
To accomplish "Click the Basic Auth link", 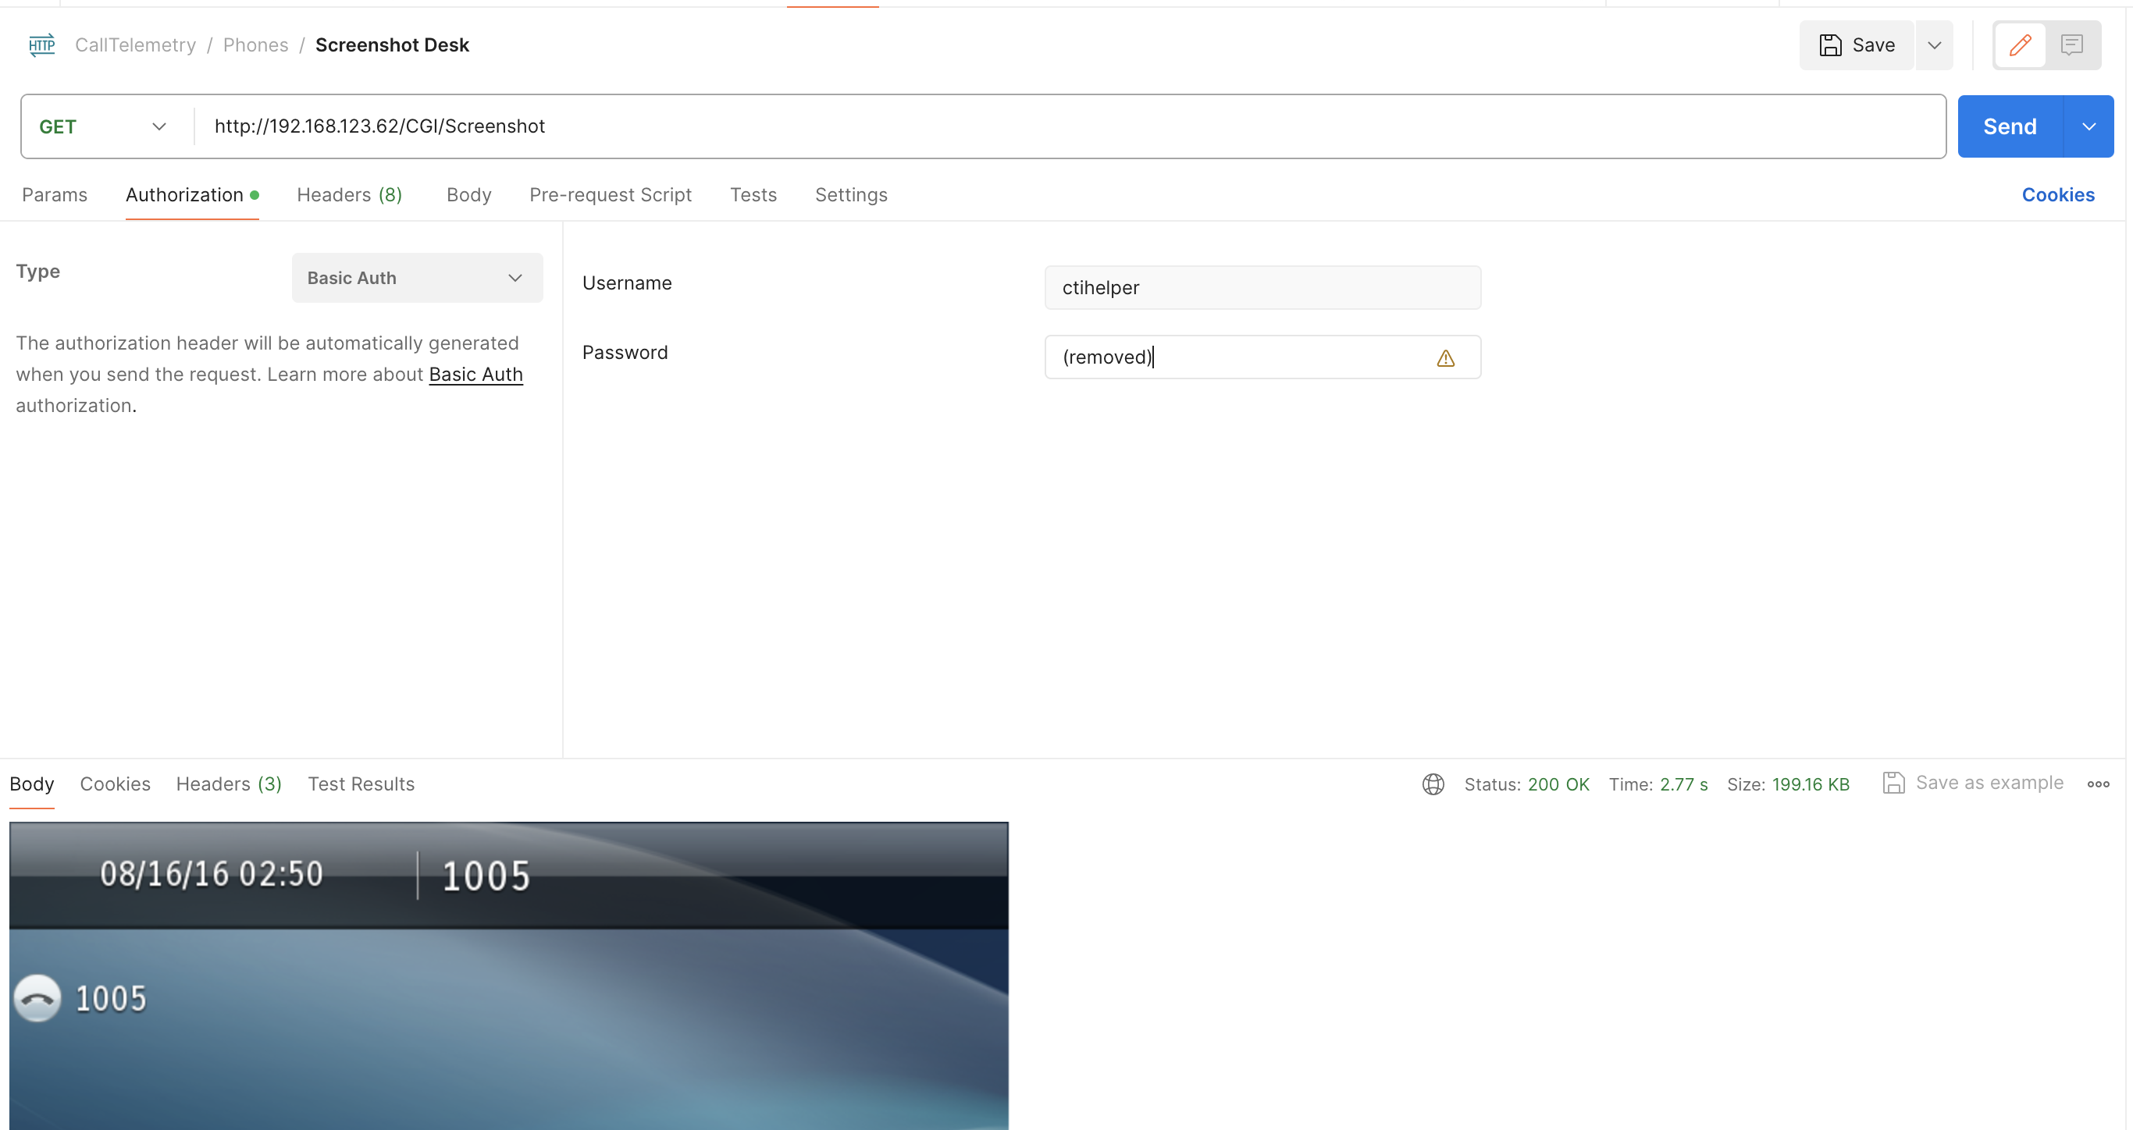I will (475, 374).
